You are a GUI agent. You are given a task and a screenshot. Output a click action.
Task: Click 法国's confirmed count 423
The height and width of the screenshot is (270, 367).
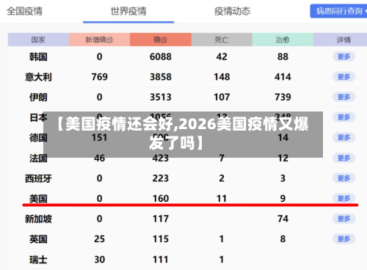pyautogui.click(x=161, y=158)
